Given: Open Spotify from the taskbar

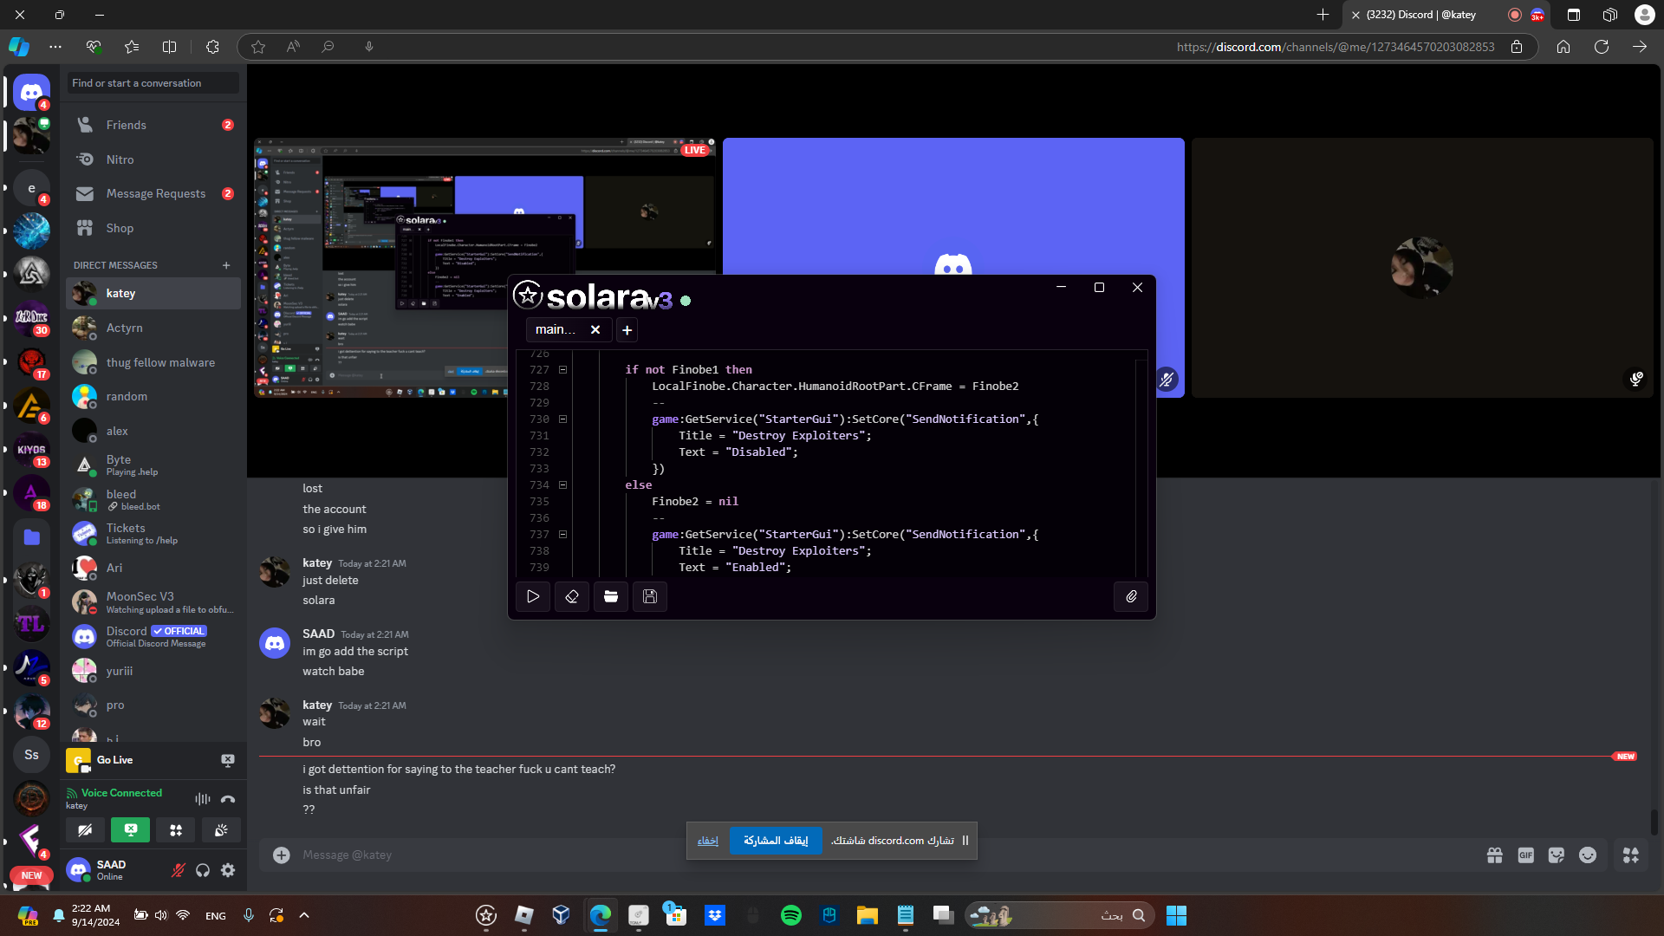Looking at the screenshot, I should pos(791,915).
